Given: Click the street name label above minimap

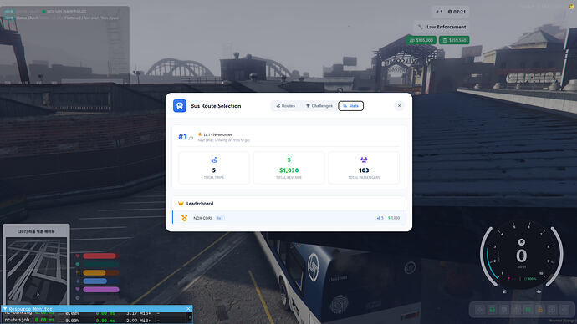Looking at the screenshot, I should pyautogui.click(x=36, y=231).
